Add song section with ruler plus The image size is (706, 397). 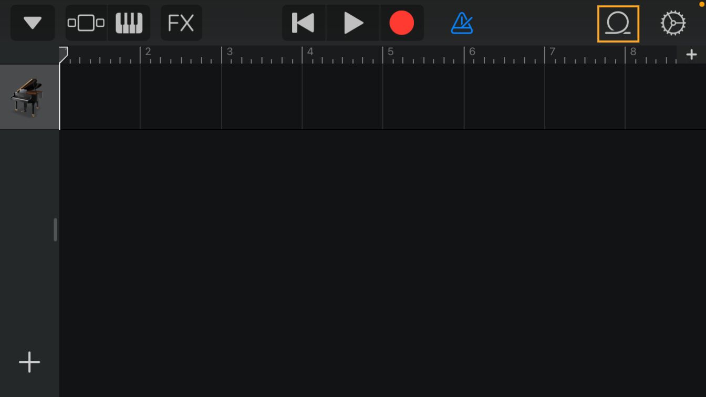(691, 54)
